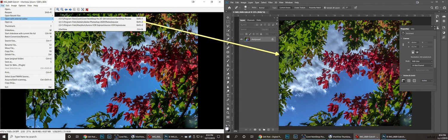Viewport: 448px width, 140px height.
Task: Open the layer style fx menu
Action: 251,130
